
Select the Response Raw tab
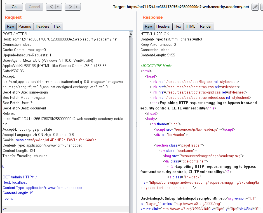(148, 27)
